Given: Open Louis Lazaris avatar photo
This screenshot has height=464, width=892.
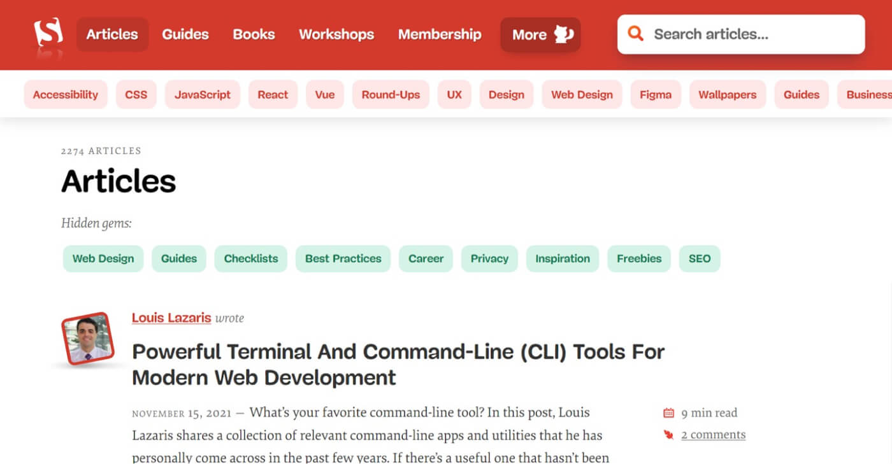Looking at the screenshot, I should coord(87,338).
